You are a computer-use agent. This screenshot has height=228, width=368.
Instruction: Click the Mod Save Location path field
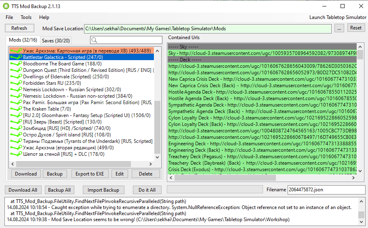point(208,29)
